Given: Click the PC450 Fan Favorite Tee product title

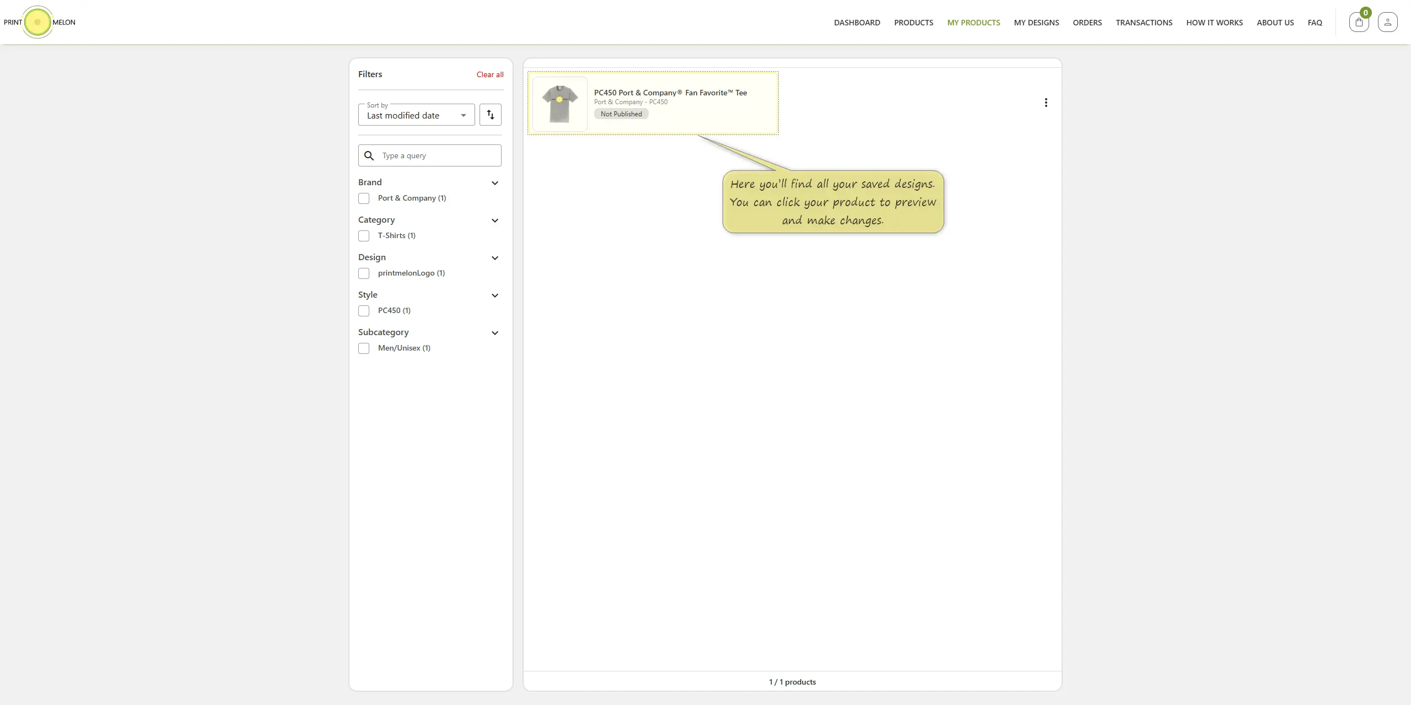Looking at the screenshot, I should [670, 93].
